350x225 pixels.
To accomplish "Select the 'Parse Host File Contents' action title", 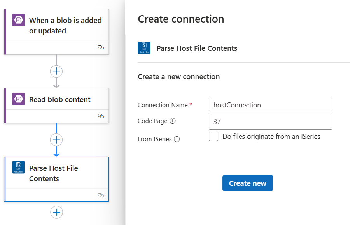I will 54,173.
